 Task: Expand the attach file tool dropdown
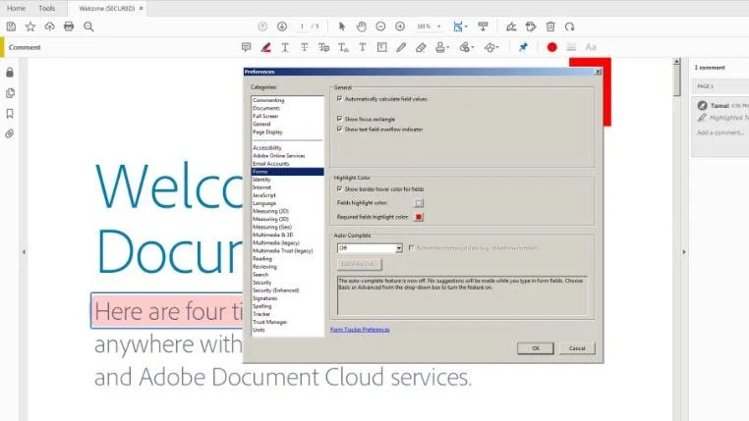tap(473, 47)
